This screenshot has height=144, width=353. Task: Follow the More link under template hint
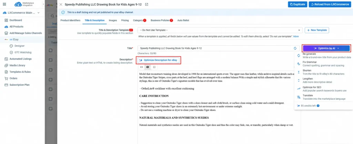[x=296, y=36]
